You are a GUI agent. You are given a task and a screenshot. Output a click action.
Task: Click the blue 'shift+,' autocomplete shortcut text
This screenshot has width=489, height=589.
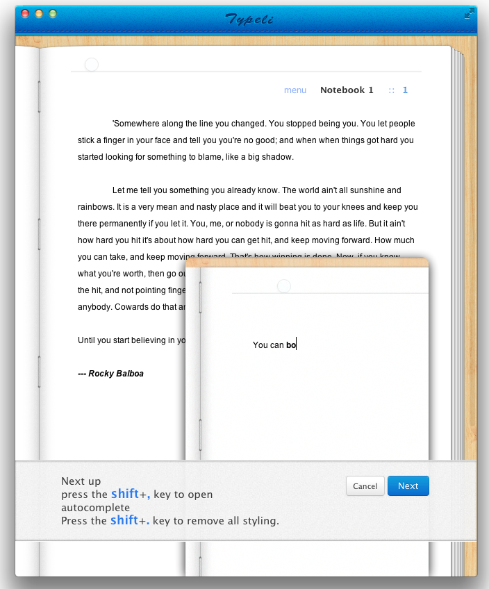pyautogui.click(x=131, y=495)
